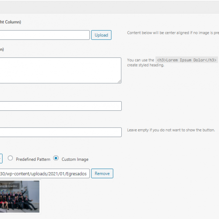Open the group photo thumbnail preview
The height and width of the screenshot is (219, 219).
pos(20,197)
